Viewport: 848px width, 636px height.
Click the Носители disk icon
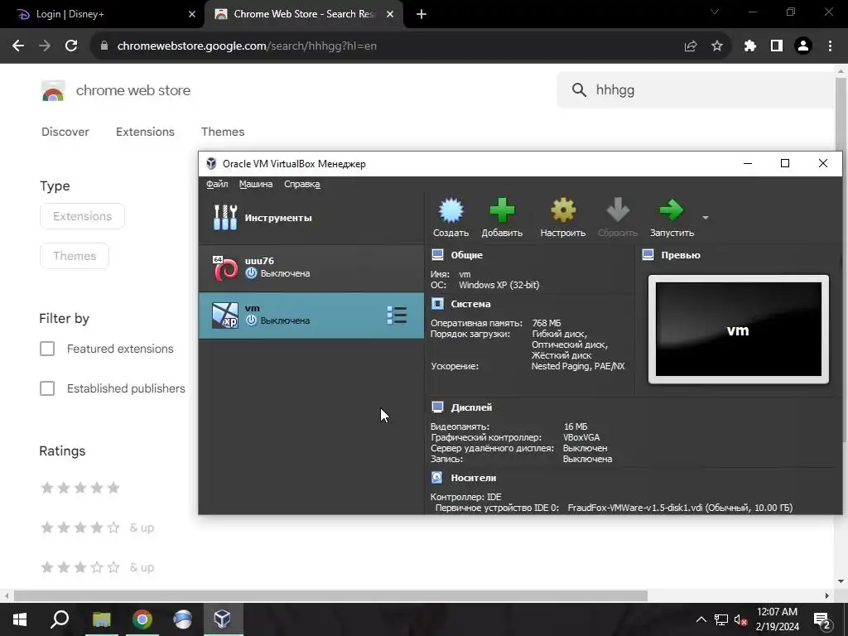pyautogui.click(x=437, y=478)
